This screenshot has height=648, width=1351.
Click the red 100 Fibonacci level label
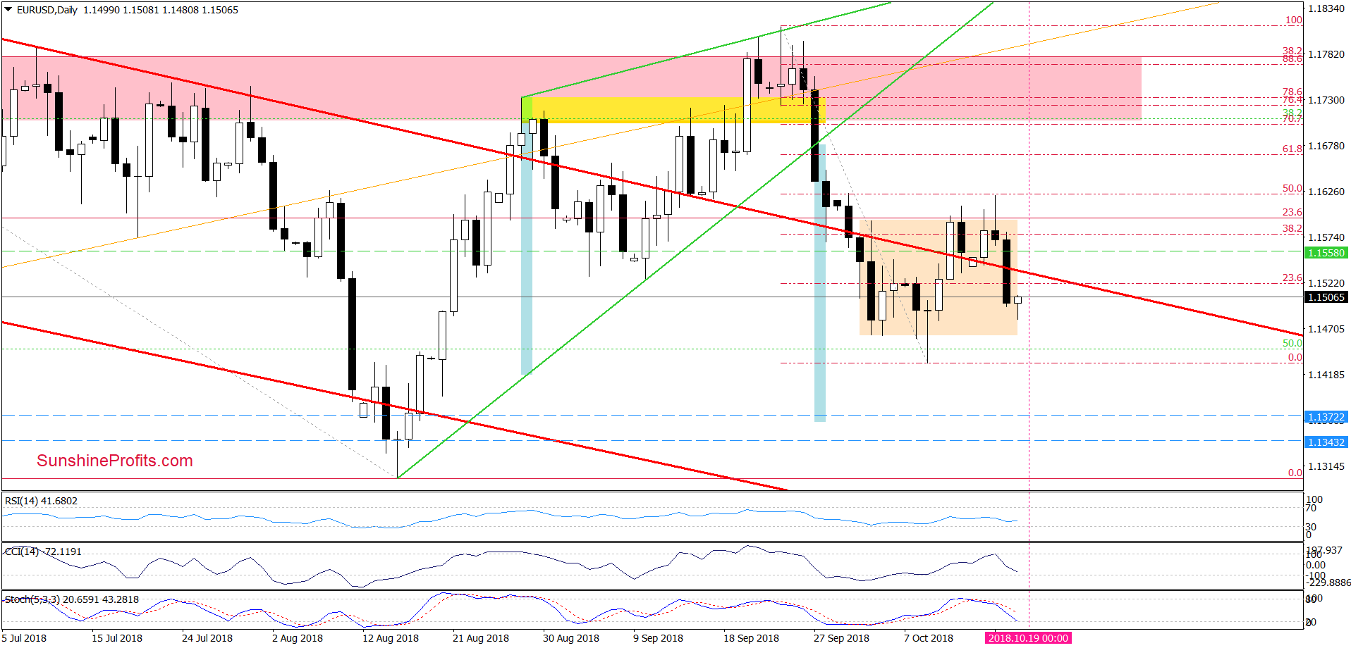[x=1294, y=20]
